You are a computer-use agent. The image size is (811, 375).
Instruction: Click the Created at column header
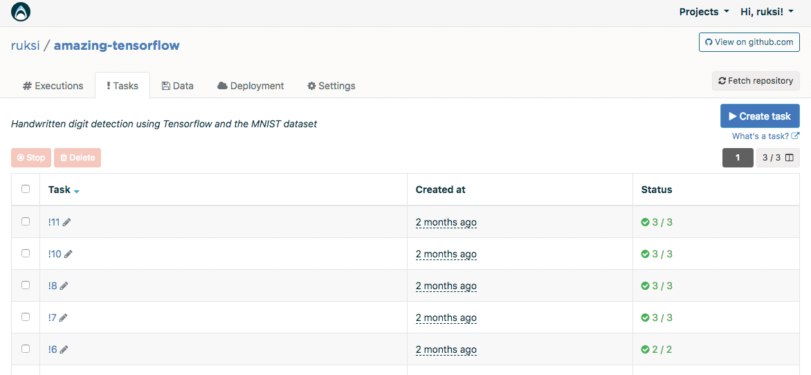[x=441, y=190]
